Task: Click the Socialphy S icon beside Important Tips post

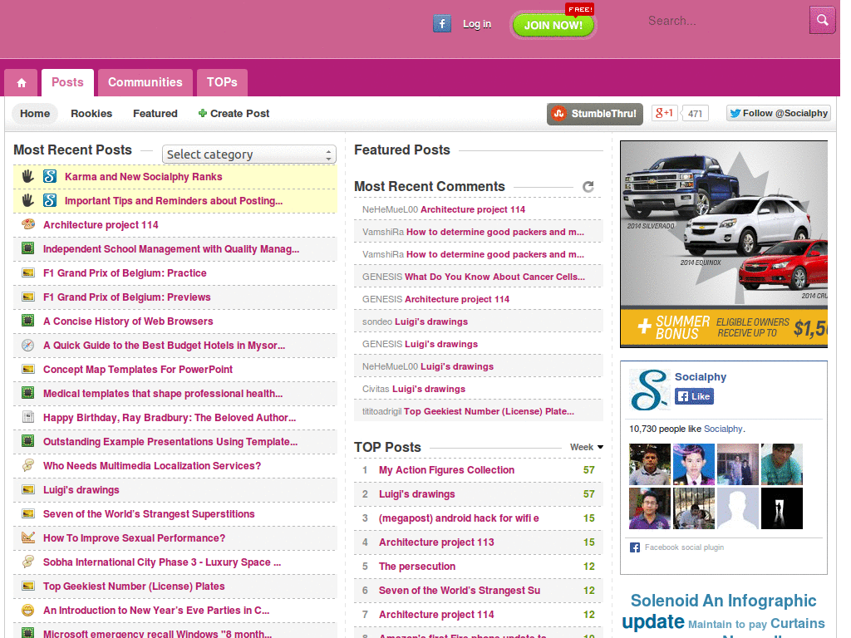Action: [x=50, y=200]
